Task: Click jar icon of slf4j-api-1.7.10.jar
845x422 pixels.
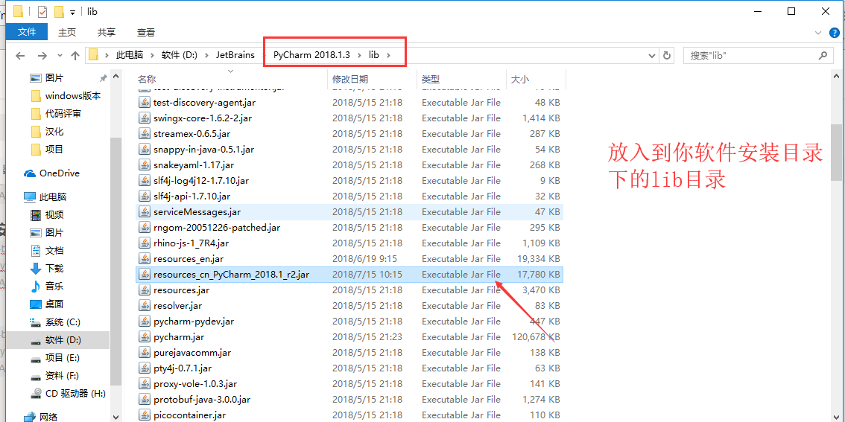Action: tap(144, 196)
